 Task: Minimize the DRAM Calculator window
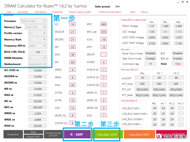click(x=178, y=2)
